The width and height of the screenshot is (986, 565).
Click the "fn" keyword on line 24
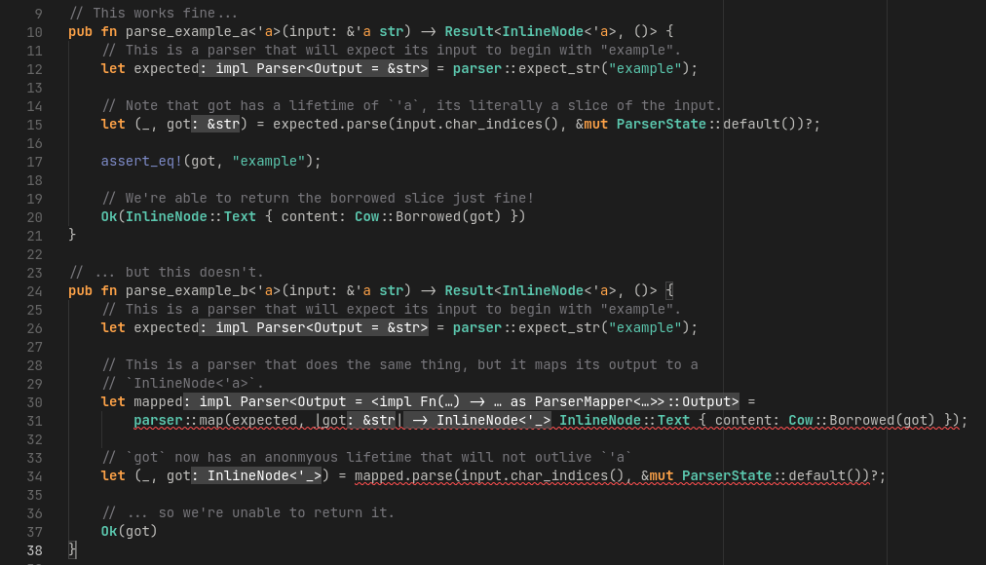tap(109, 291)
